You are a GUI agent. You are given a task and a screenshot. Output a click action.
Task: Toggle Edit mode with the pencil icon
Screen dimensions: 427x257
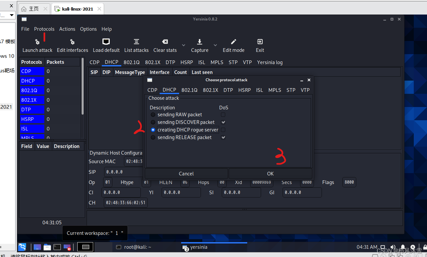(233, 42)
